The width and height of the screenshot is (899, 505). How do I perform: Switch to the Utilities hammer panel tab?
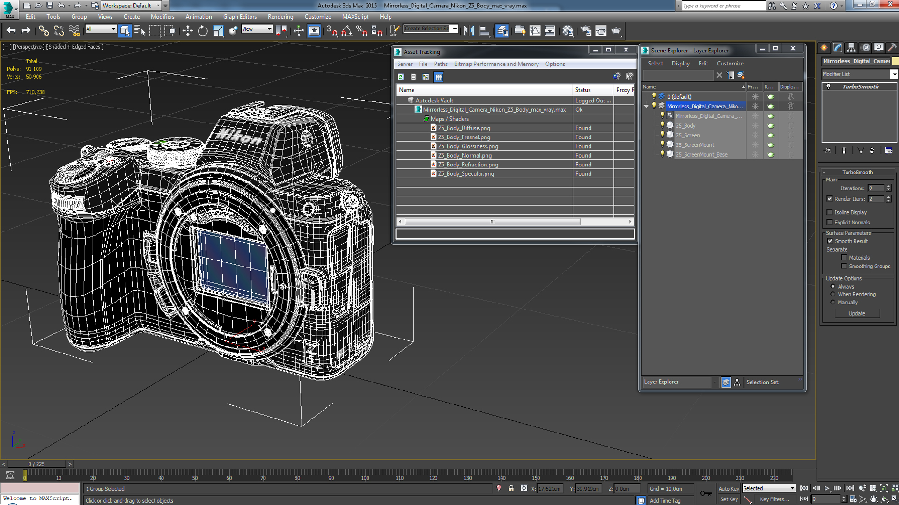coord(892,48)
